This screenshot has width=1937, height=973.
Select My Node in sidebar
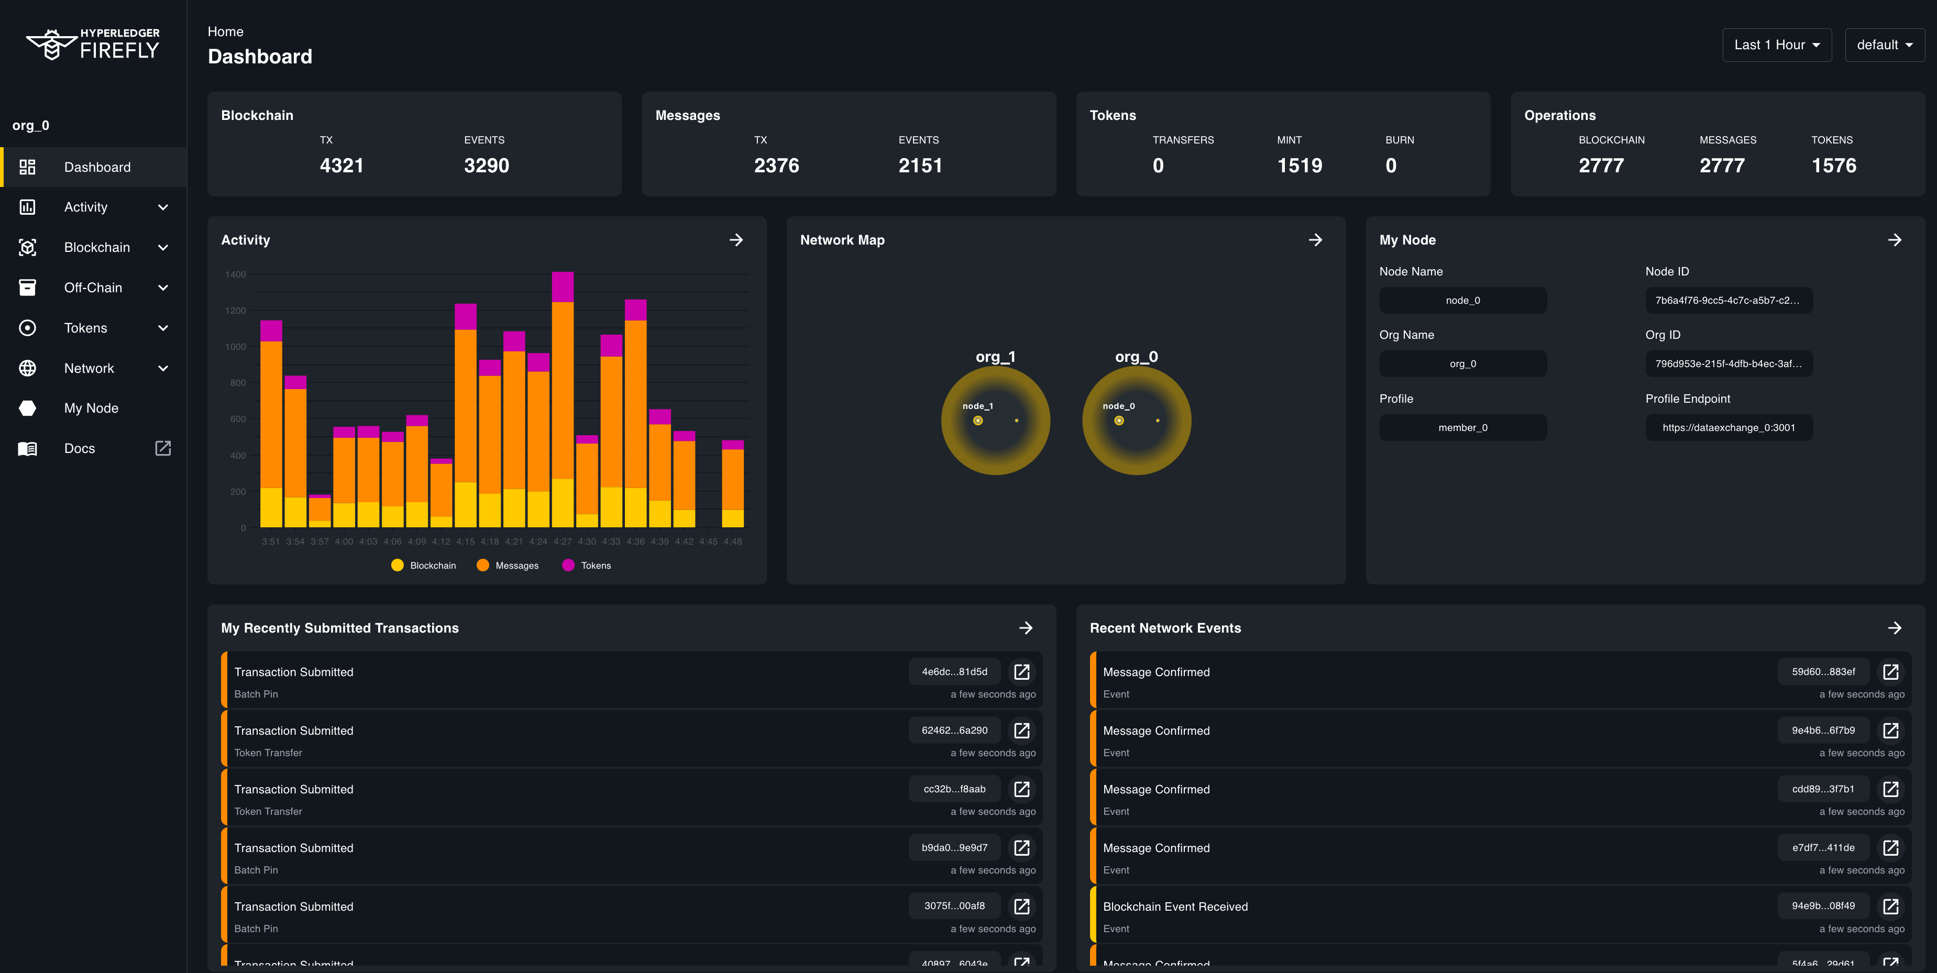click(91, 408)
